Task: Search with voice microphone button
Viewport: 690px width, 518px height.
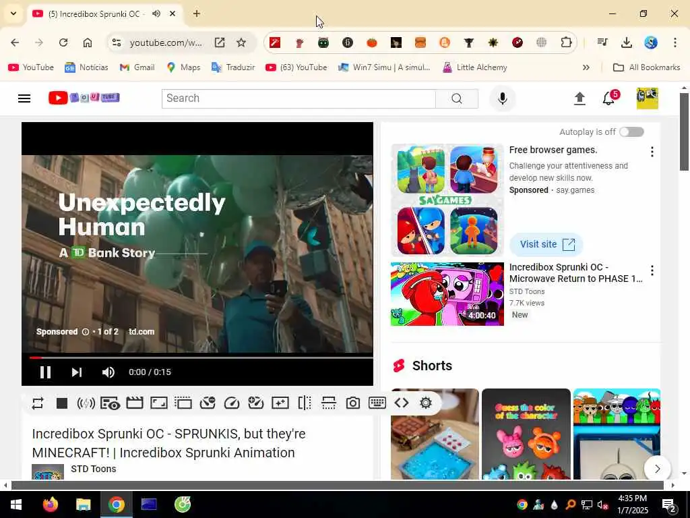Action: [x=503, y=98]
